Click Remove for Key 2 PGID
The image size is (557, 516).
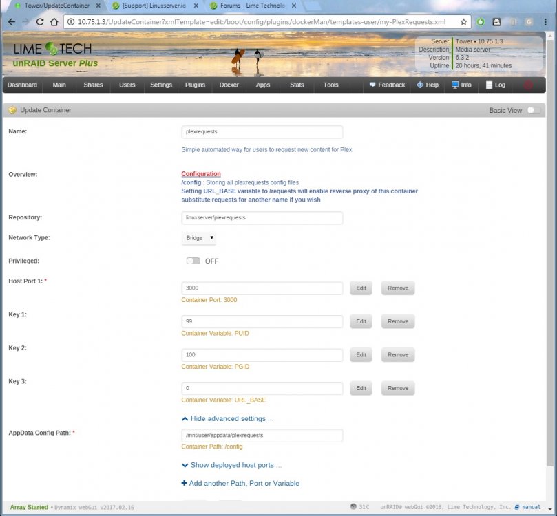(398, 355)
